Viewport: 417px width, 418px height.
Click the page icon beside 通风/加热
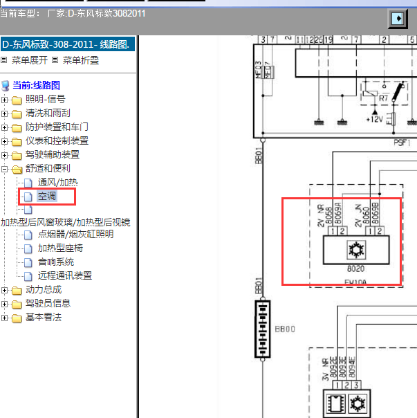click(28, 183)
